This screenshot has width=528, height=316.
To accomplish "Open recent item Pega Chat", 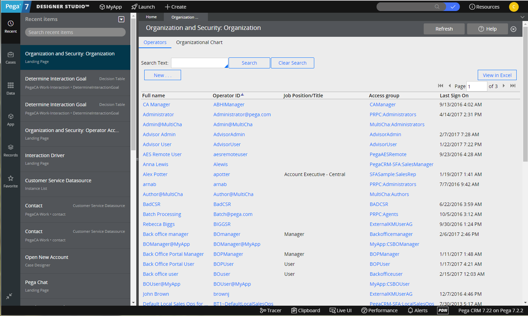I will (75, 286).
